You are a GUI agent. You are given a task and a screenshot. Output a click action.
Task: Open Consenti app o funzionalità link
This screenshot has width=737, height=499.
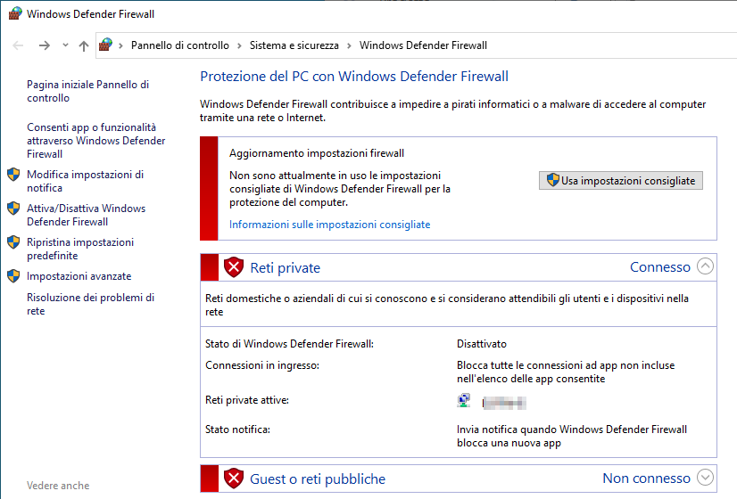click(95, 141)
